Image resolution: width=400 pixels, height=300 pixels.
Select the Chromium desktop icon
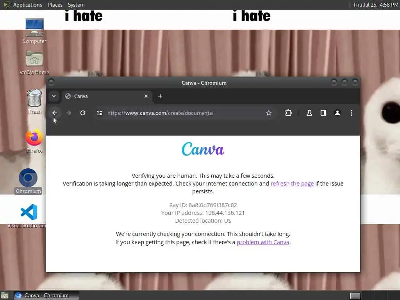tap(28, 181)
